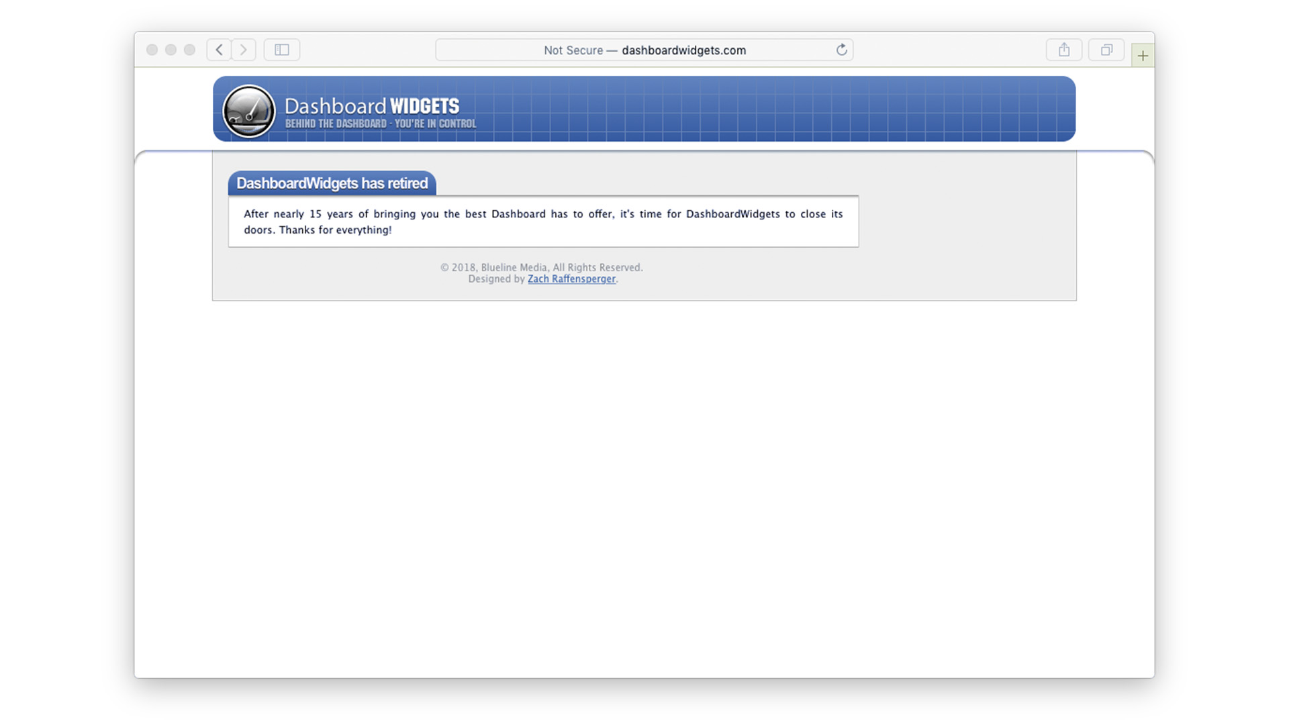Click the Zach Raffensperger designer link
The image size is (1289, 725).
pos(571,278)
